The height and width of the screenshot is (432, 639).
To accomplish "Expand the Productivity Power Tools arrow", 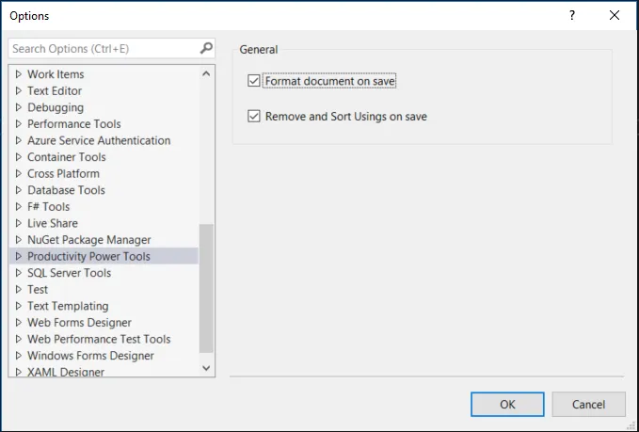I will (x=18, y=256).
